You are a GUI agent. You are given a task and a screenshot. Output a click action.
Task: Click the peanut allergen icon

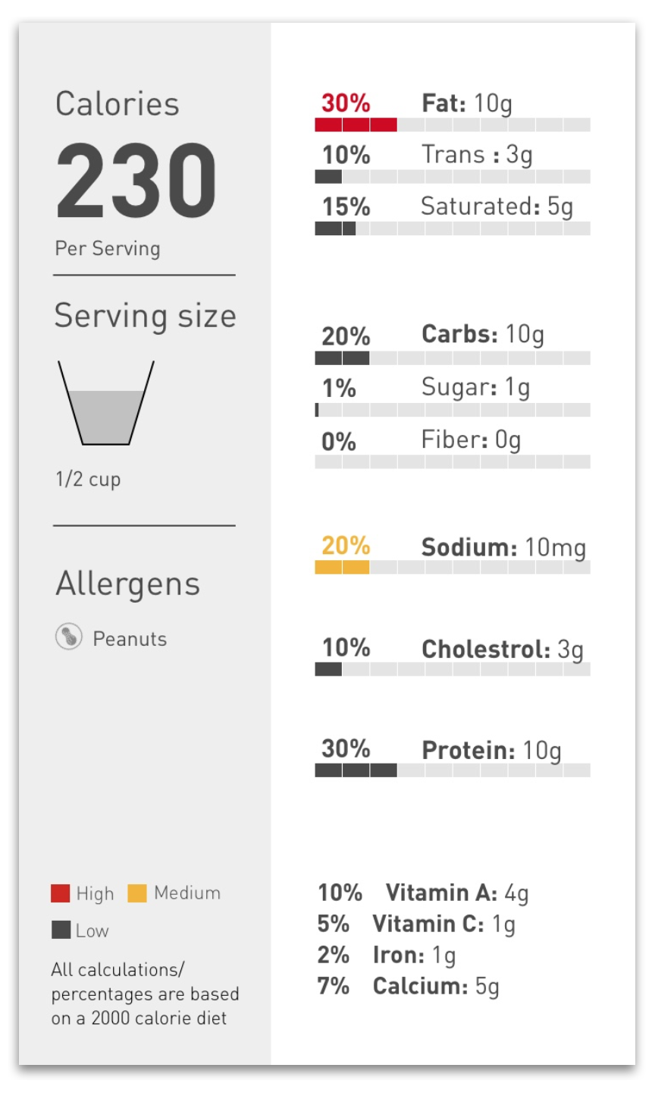coord(68,638)
